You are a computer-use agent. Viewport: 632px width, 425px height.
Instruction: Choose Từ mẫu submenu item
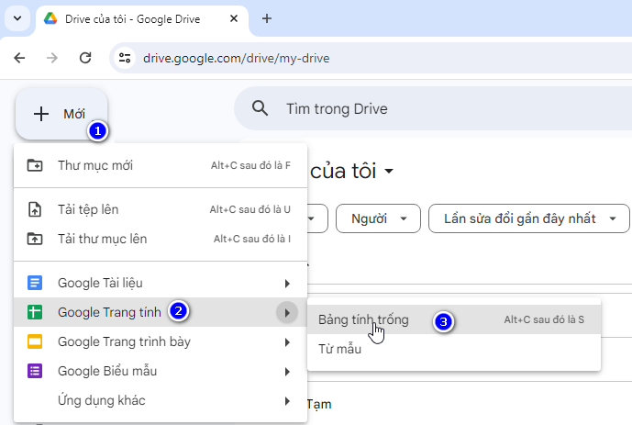454,349
